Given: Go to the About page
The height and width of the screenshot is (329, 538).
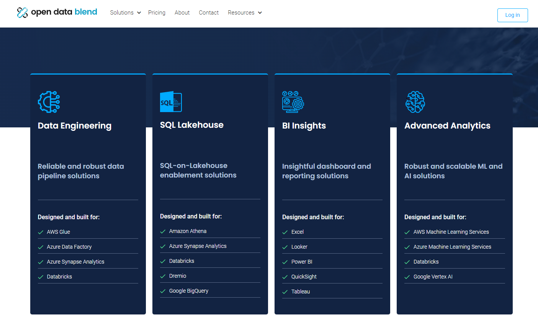Looking at the screenshot, I should [182, 13].
